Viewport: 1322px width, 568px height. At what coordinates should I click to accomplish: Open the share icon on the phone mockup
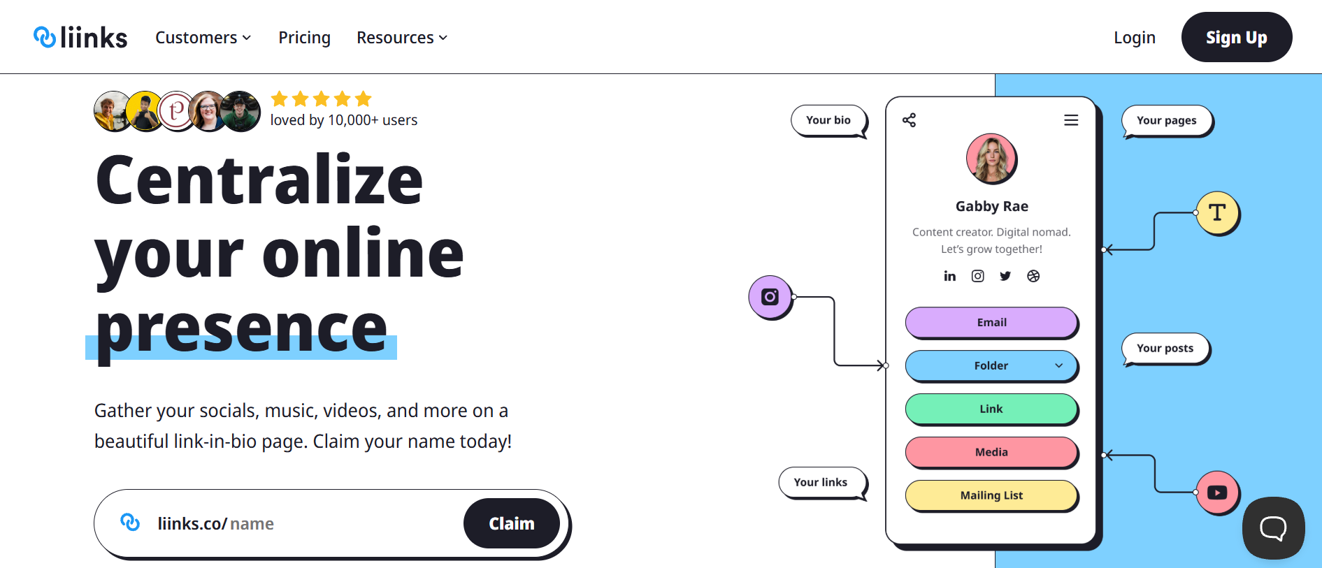[x=909, y=120]
